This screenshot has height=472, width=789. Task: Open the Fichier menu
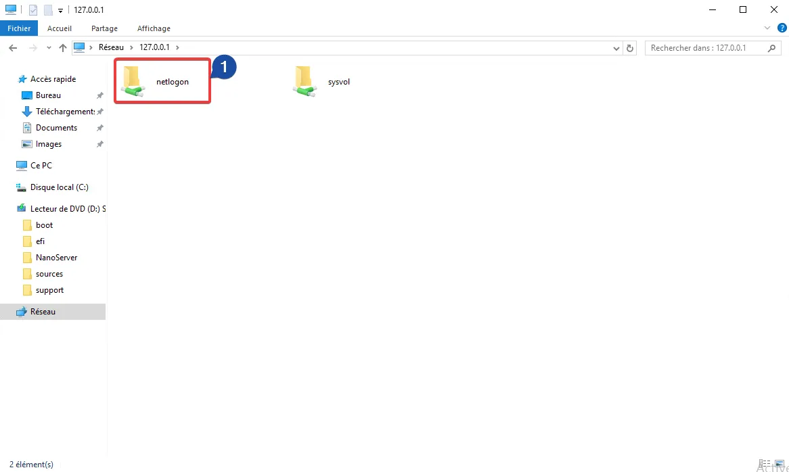tap(19, 28)
